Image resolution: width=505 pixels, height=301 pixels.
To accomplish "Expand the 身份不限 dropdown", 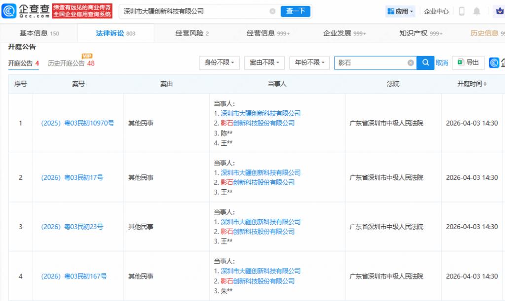I will tap(219, 63).
